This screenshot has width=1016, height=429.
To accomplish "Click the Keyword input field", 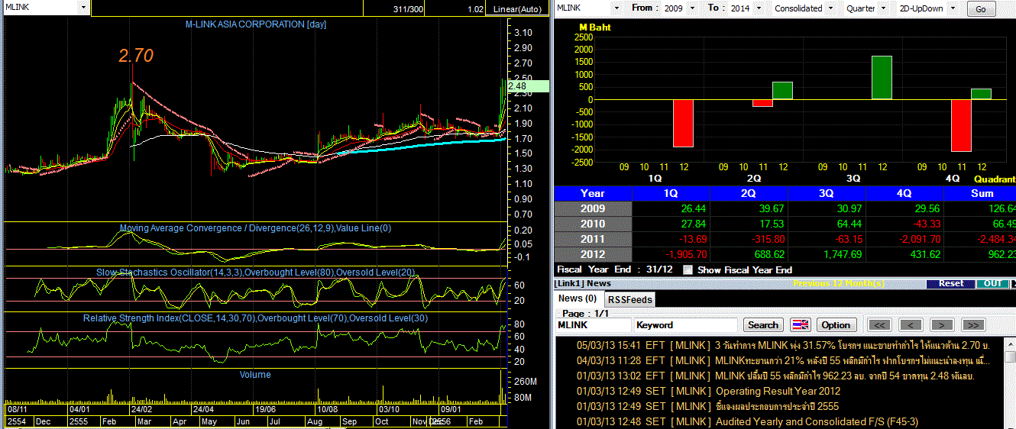I will 685,324.
